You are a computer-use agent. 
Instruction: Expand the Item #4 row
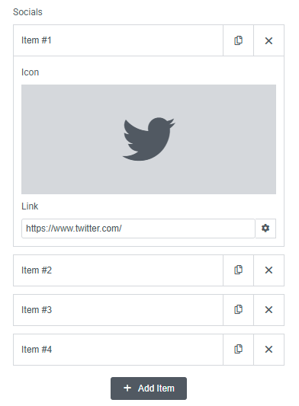(118, 350)
